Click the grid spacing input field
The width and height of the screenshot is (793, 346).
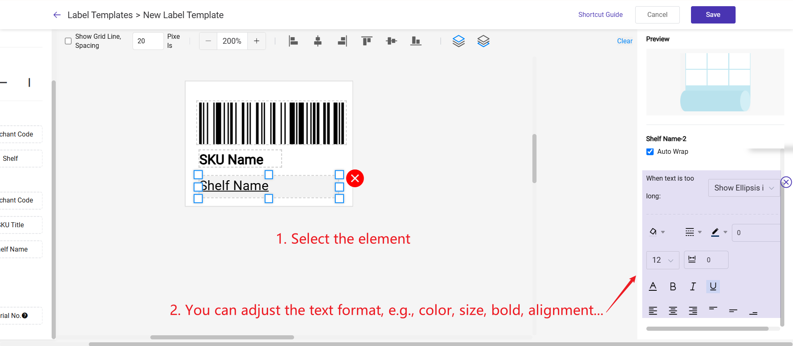tap(148, 41)
